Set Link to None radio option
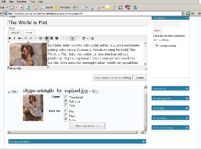This screenshot has height=150, width=201. click(66, 119)
